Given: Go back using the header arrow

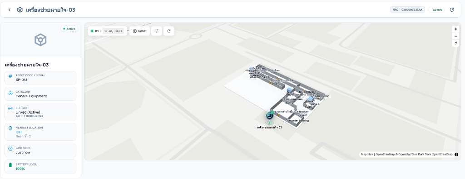Looking at the screenshot, I should [10, 10].
